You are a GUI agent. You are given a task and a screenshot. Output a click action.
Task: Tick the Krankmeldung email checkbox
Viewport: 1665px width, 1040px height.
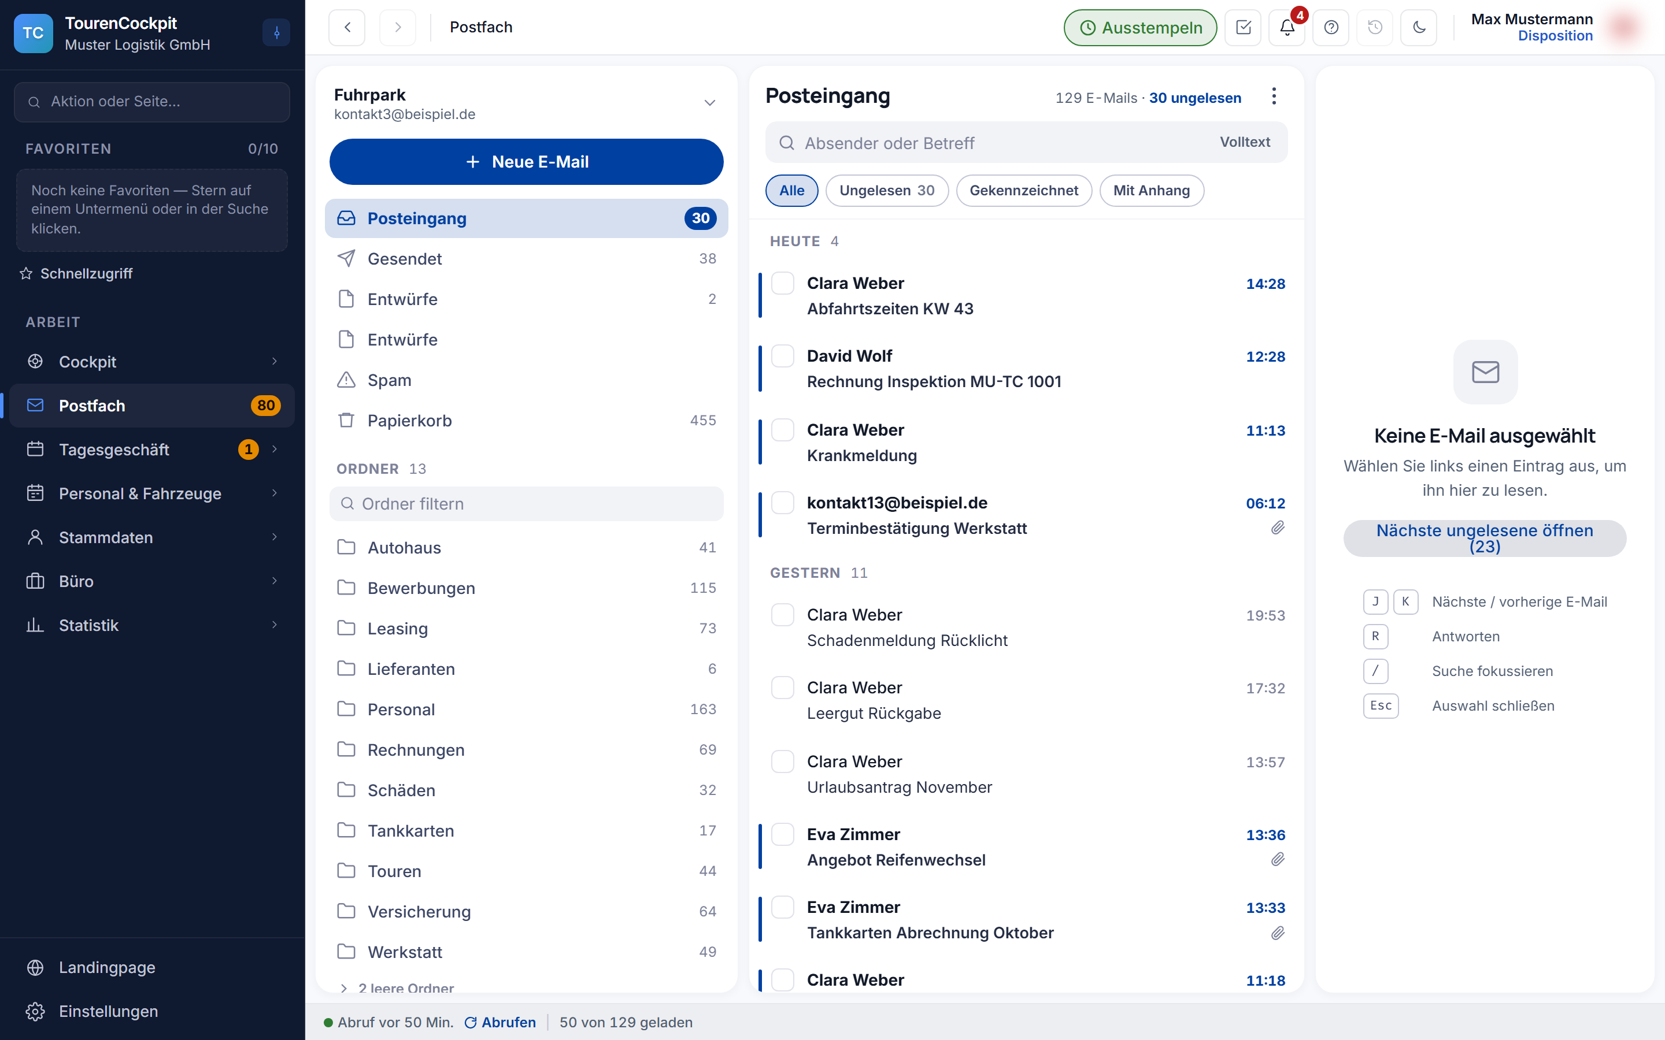click(x=782, y=430)
